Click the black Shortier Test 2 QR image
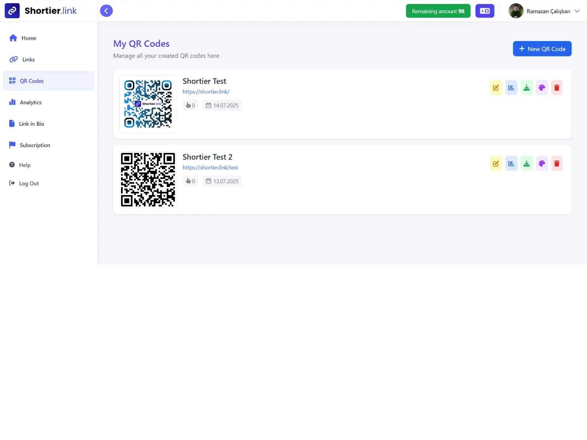Screen dimensions: 587x440 click(148, 180)
